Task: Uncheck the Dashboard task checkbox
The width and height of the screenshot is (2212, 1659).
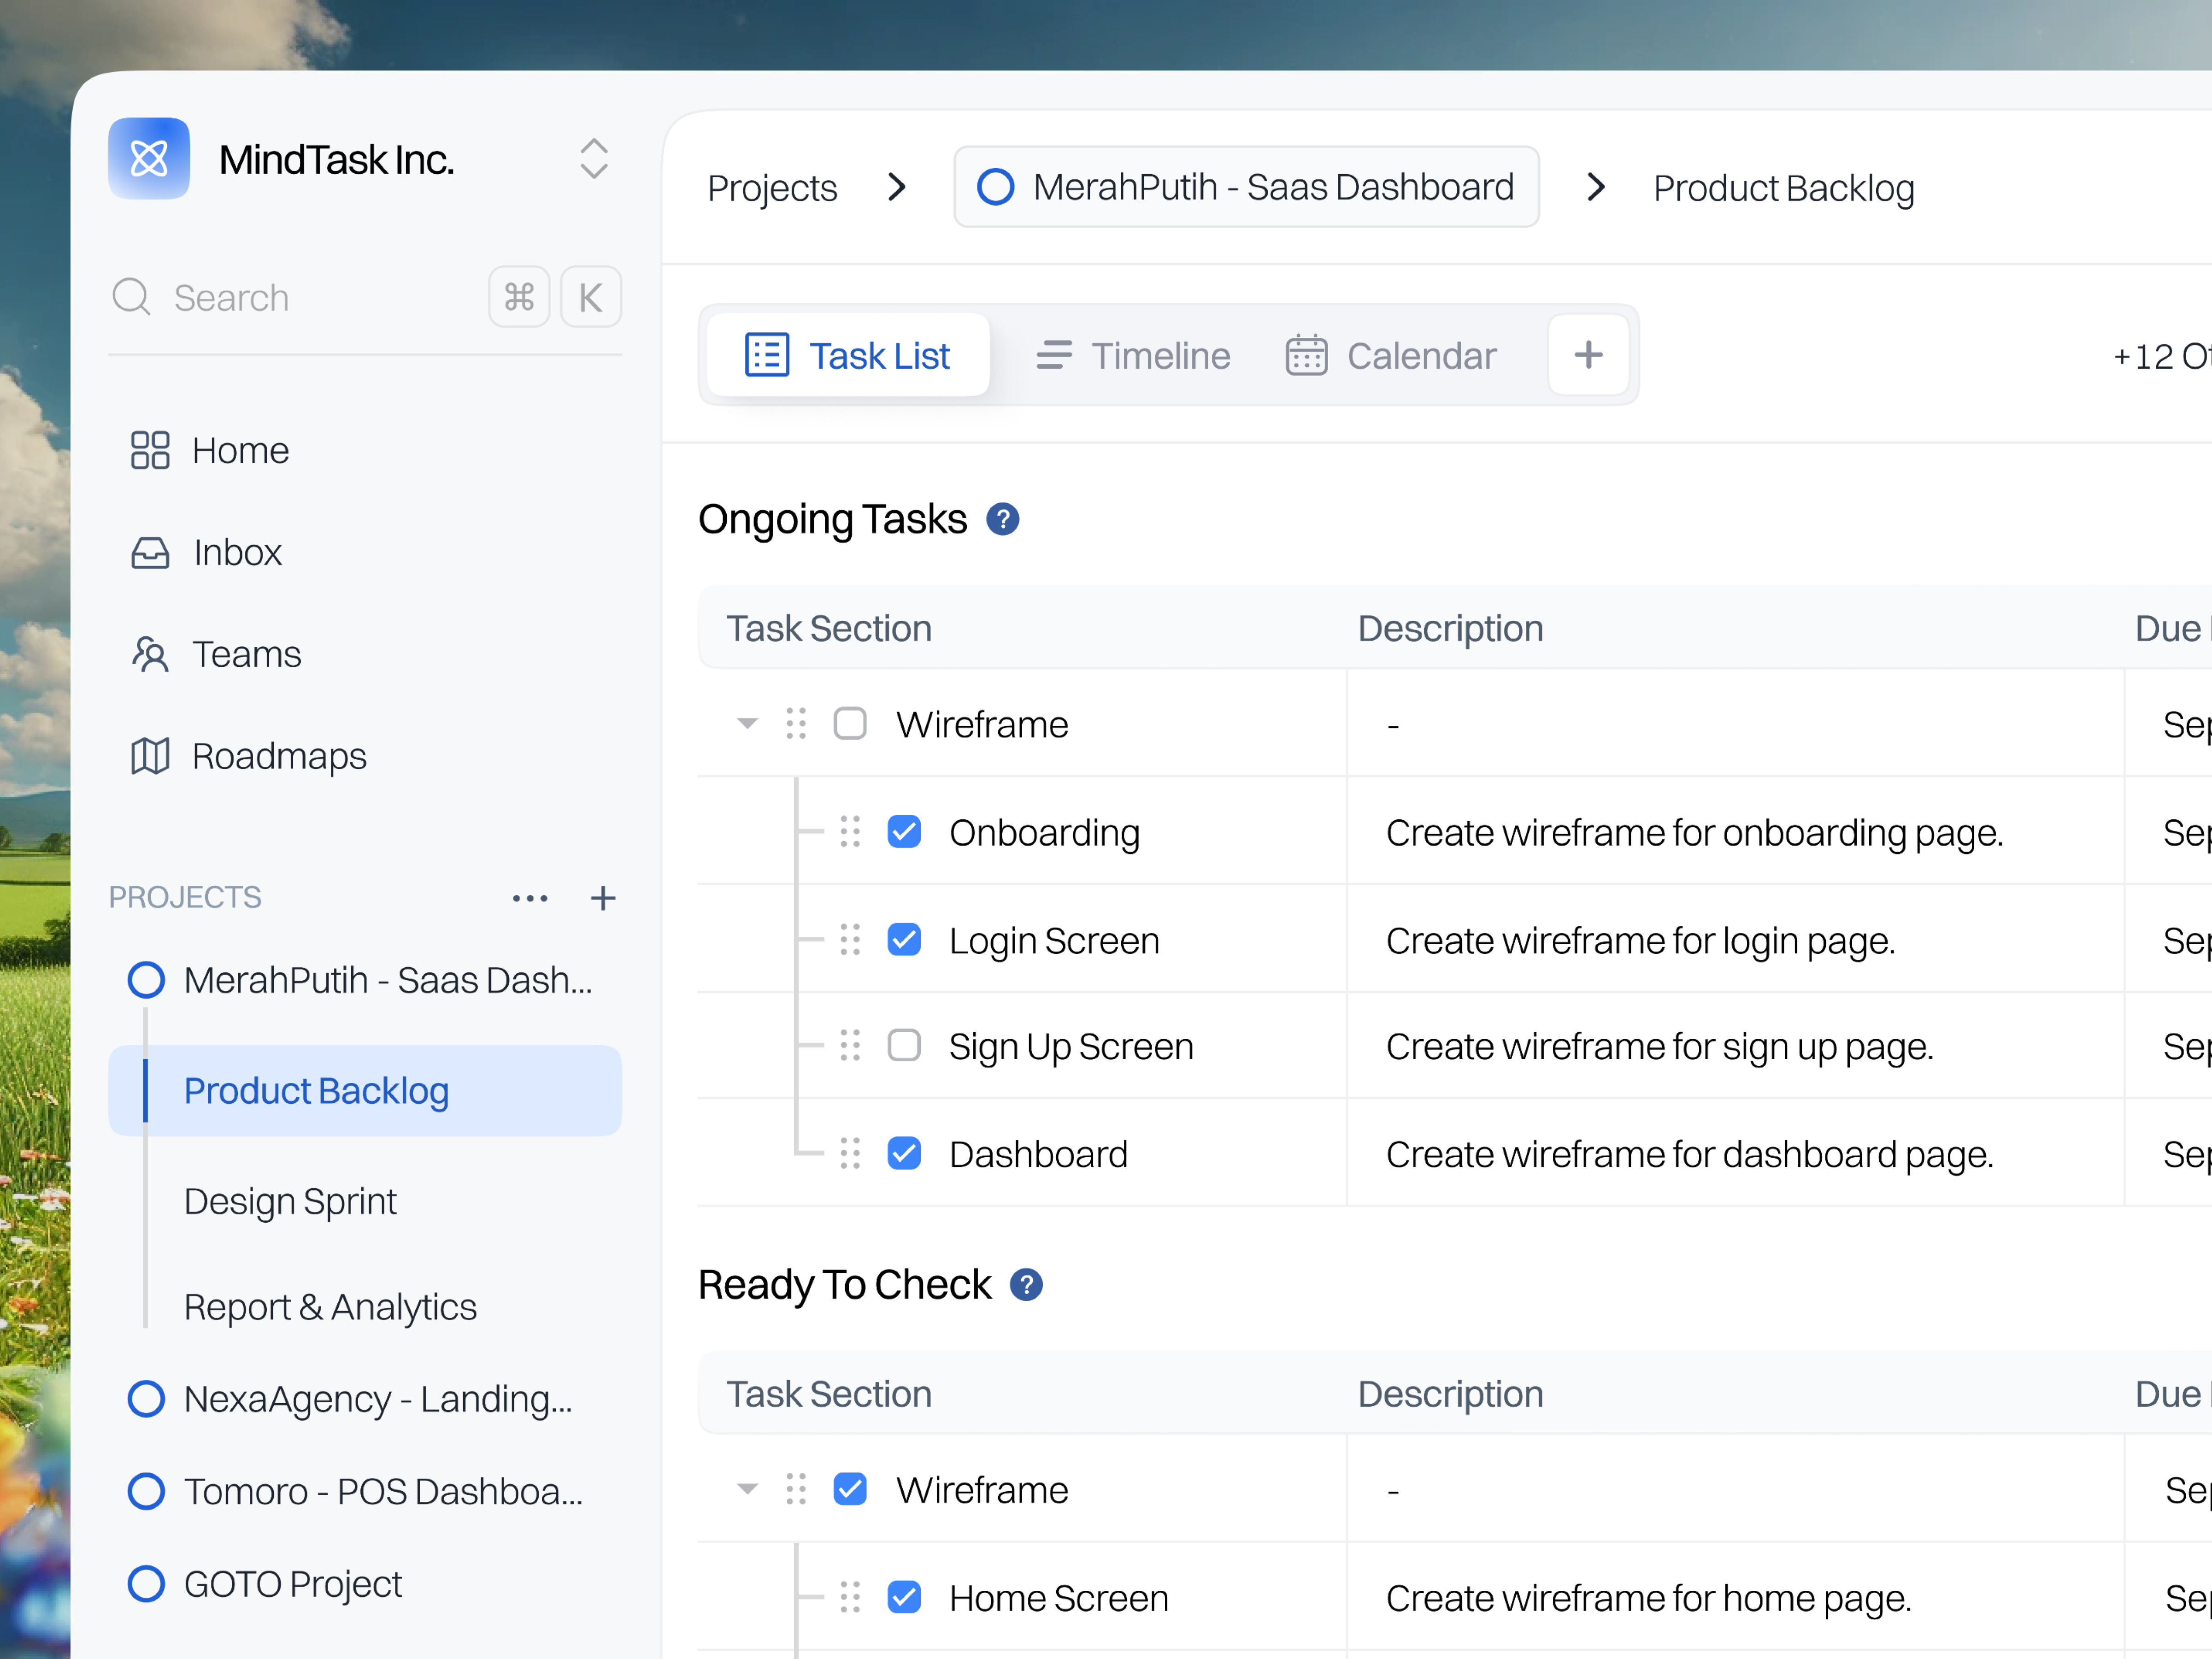Action: [x=904, y=1153]
